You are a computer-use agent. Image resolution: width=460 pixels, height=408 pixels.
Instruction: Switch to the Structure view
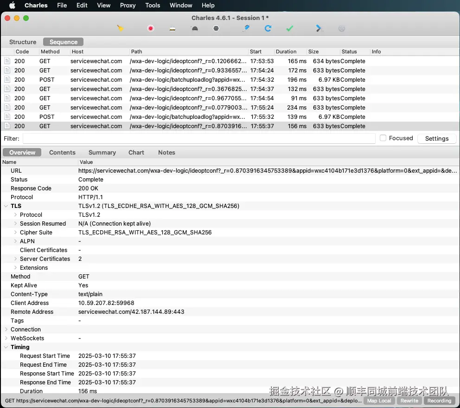(x=23, y=42)
